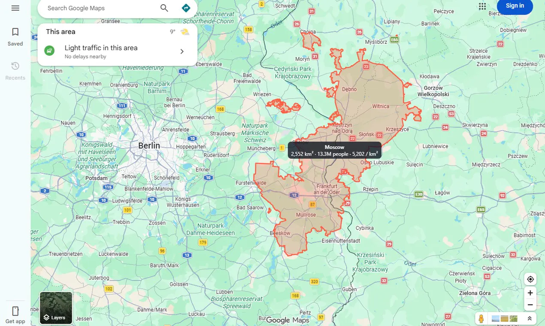Click the imagery thumbnails strip
This screenshot has width=545, height=326.
[x=504, y=319]
